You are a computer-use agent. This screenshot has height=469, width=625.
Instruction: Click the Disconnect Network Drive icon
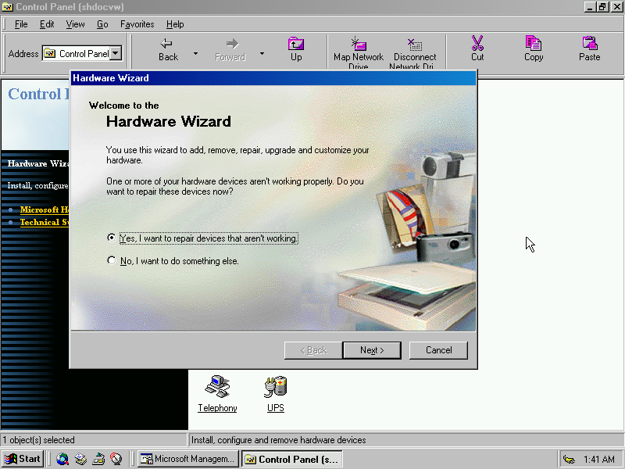coord(415,44)
